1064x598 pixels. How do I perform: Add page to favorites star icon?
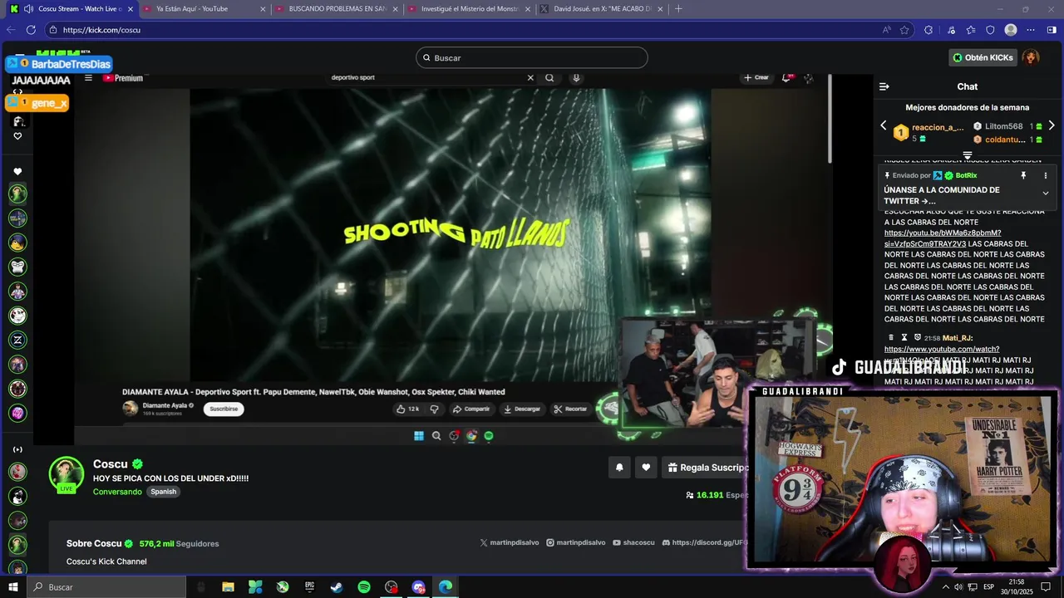click(904, 30)
